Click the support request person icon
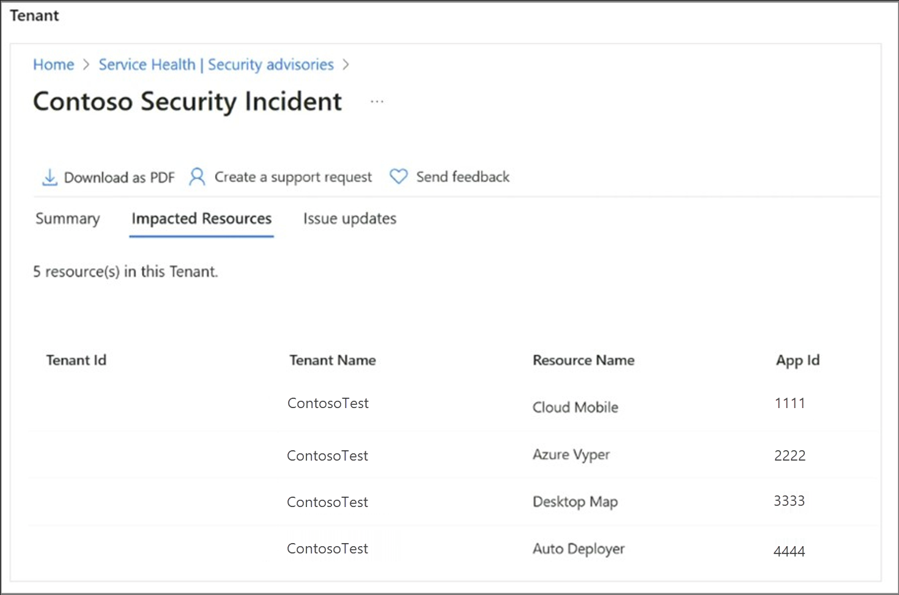The width and height of the screenshot is (899, 595). coord(197,177)
